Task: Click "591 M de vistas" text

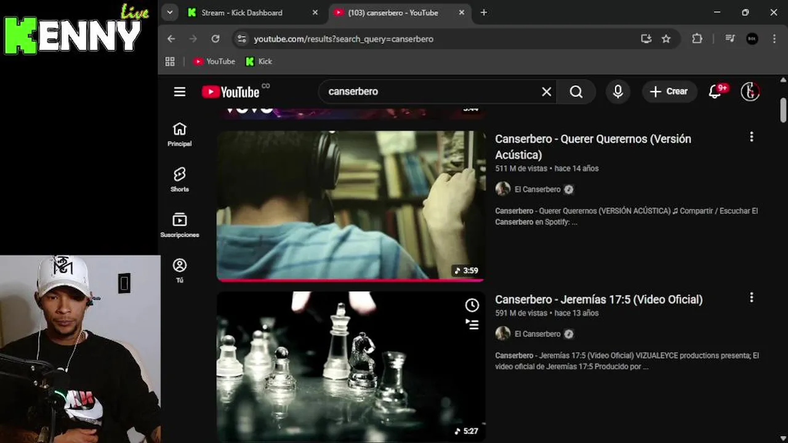Action: (x=521, y=313)
